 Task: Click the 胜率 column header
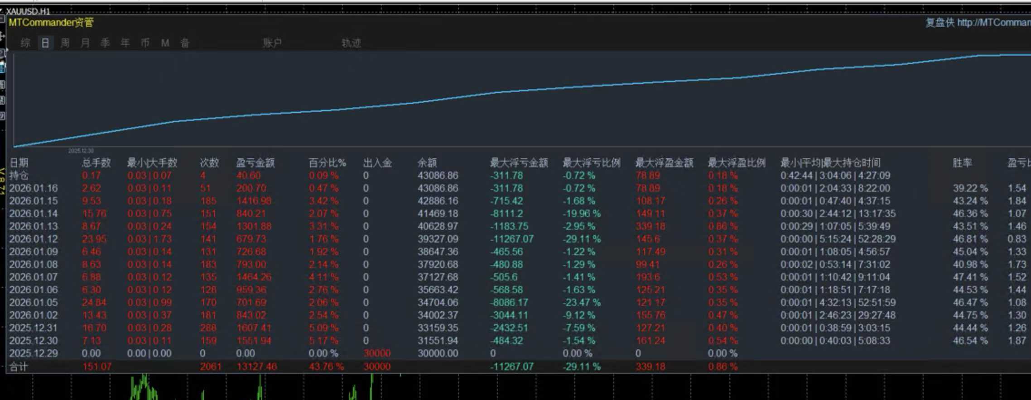tap(962, 163)
